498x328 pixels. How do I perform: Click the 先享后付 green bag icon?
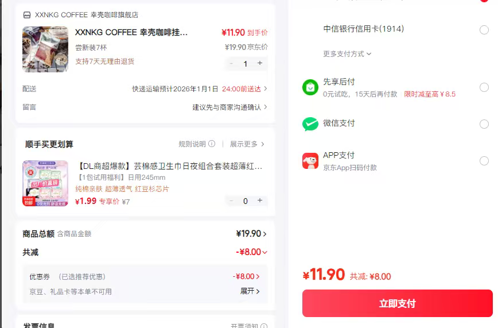pyautogui.click(x=310, y=87)
